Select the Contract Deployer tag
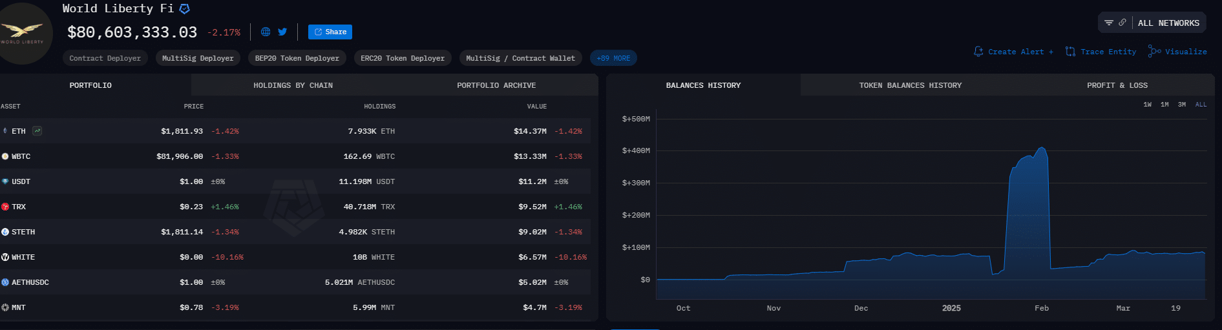This screenshot has height=330, width=1222. [105, 58]
